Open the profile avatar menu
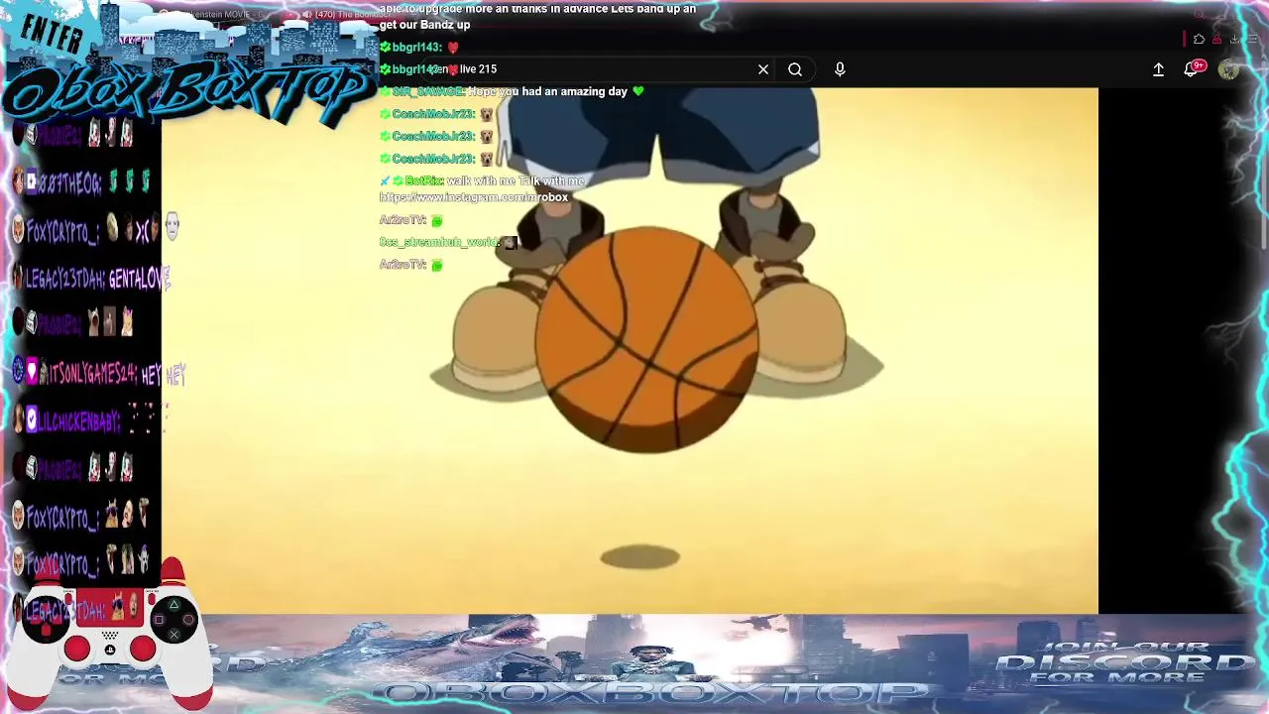 (1228, 69)
